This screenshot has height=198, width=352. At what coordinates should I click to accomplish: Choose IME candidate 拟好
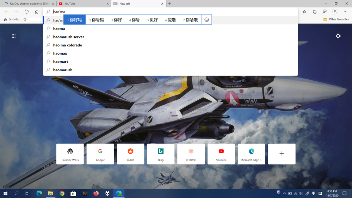(x=153, y=20)
